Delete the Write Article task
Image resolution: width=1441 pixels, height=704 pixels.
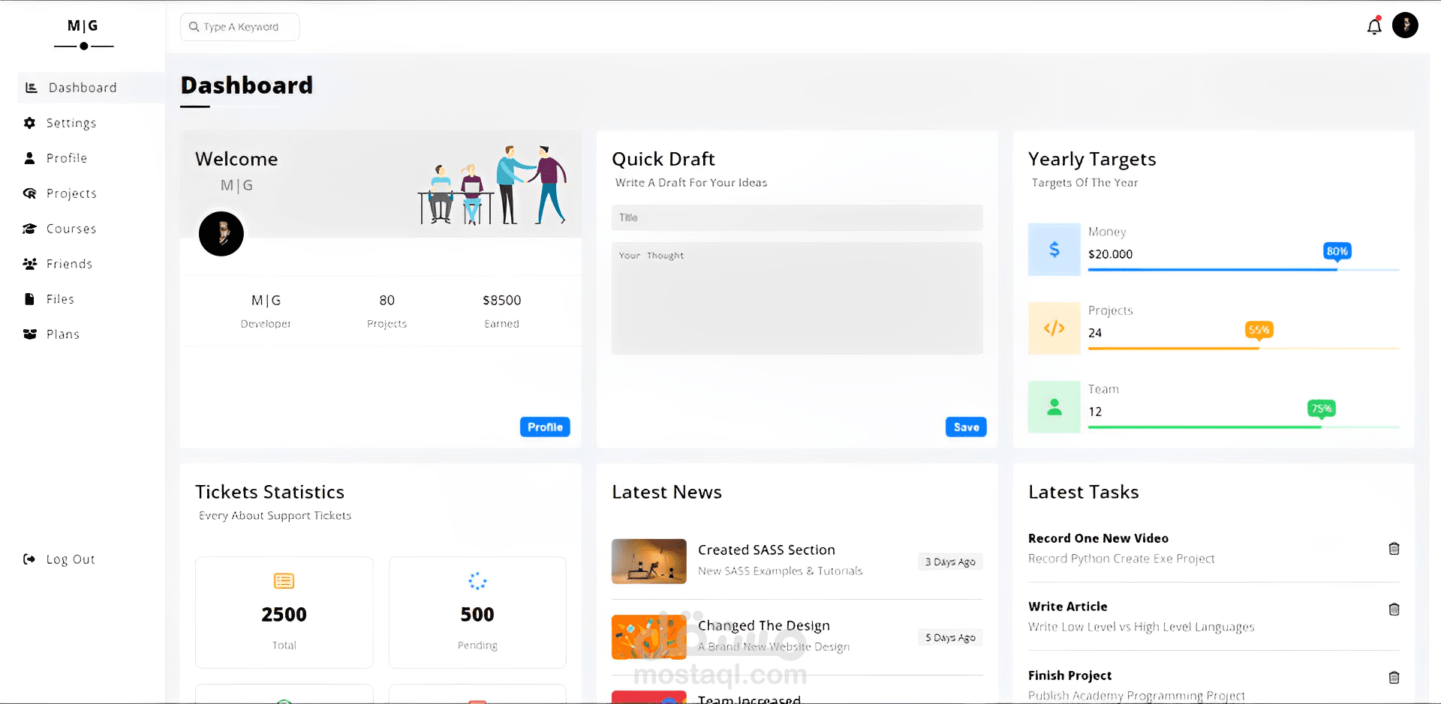1394,610
